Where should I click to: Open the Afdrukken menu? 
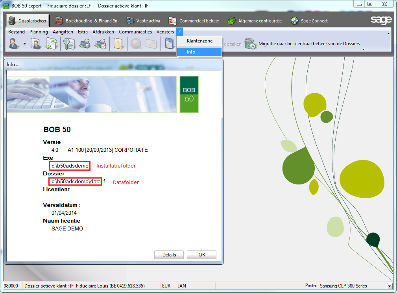click(103, 32)
